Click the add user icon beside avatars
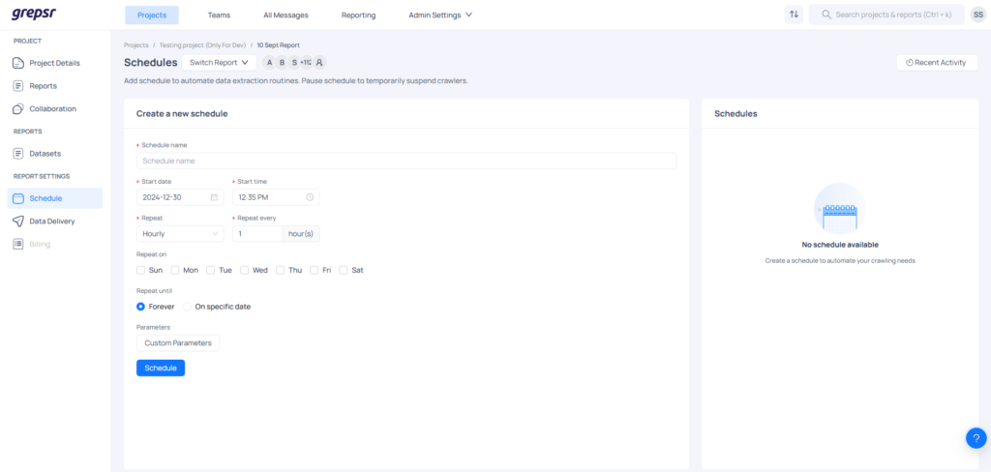991x472 pixels. click(319, 63)
